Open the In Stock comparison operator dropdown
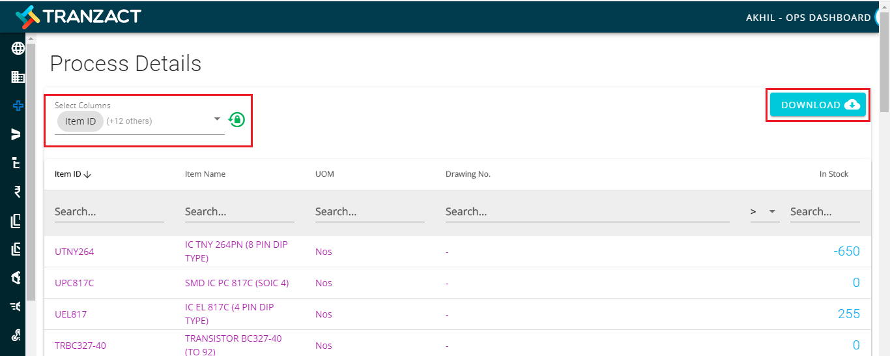 coord(765,212)
